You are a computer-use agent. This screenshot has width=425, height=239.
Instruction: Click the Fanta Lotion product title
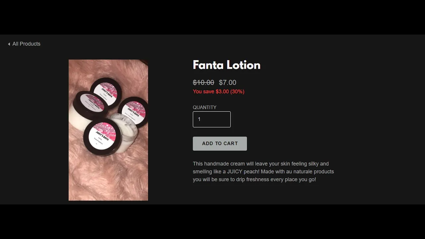point(226,65)
